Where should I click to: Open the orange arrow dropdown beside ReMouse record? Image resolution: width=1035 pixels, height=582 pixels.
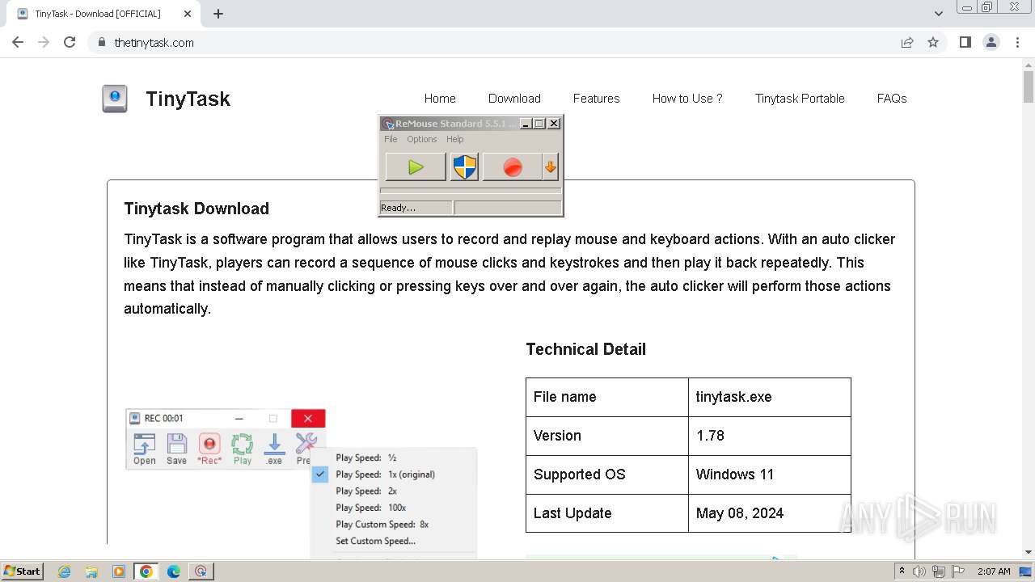pyautogui.click(x=551, y=167)
